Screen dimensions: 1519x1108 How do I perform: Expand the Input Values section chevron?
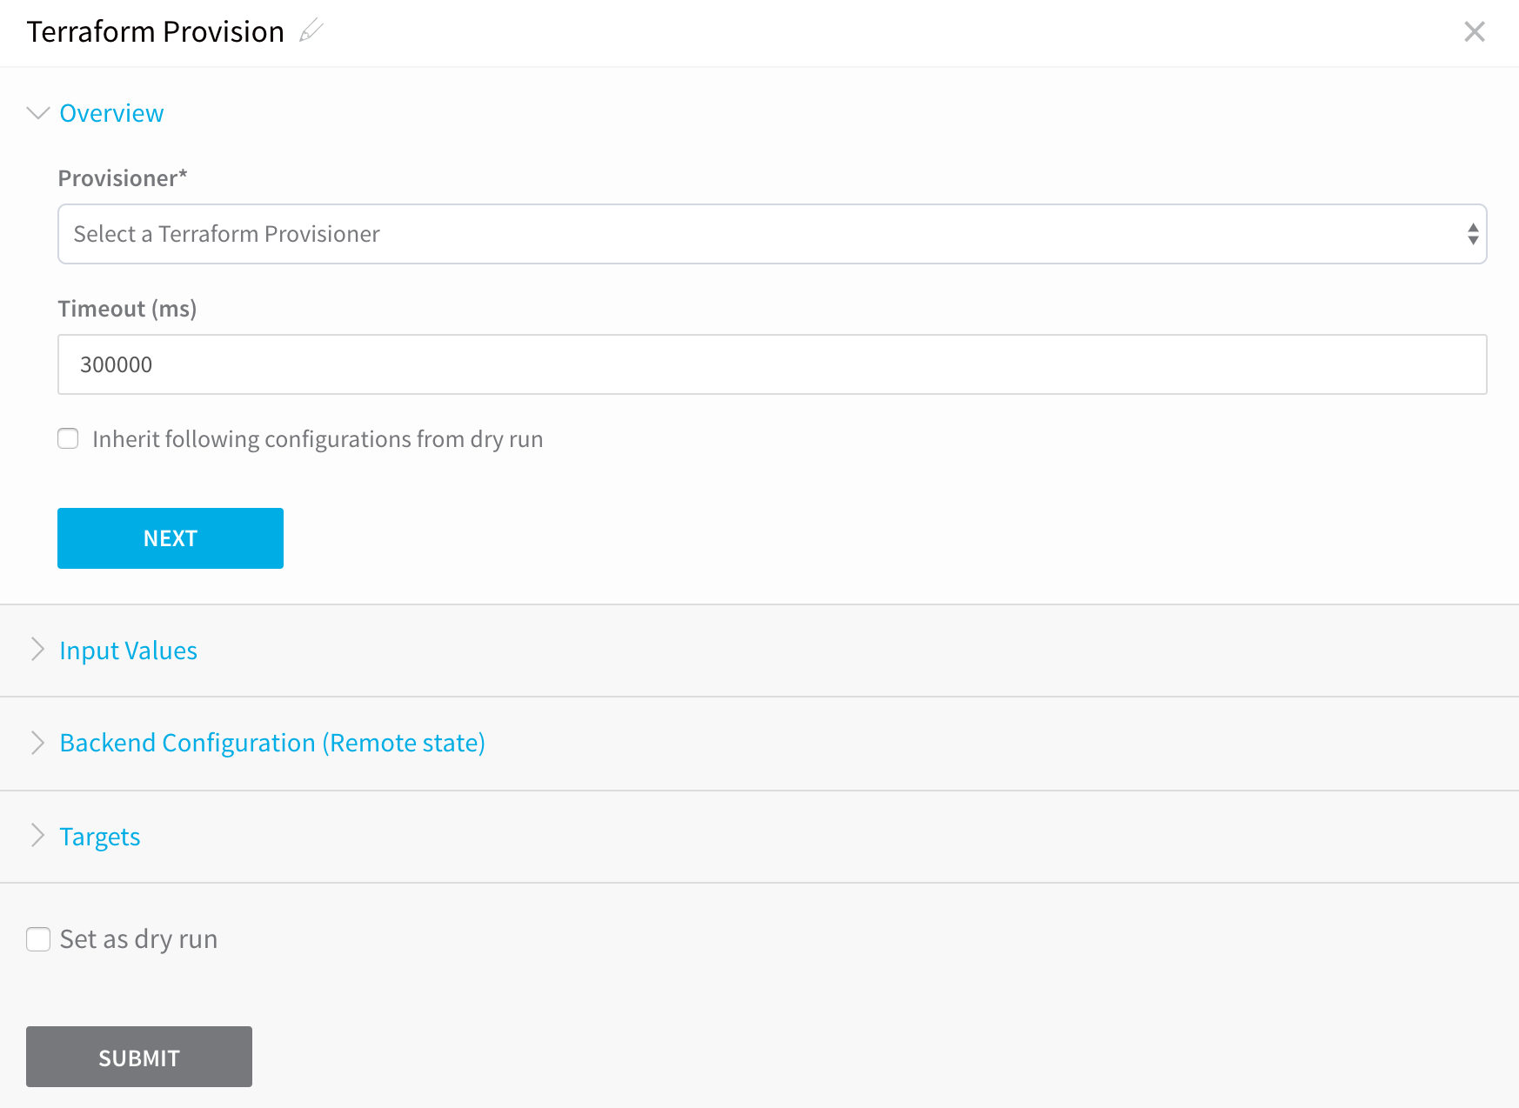[37, 650]
